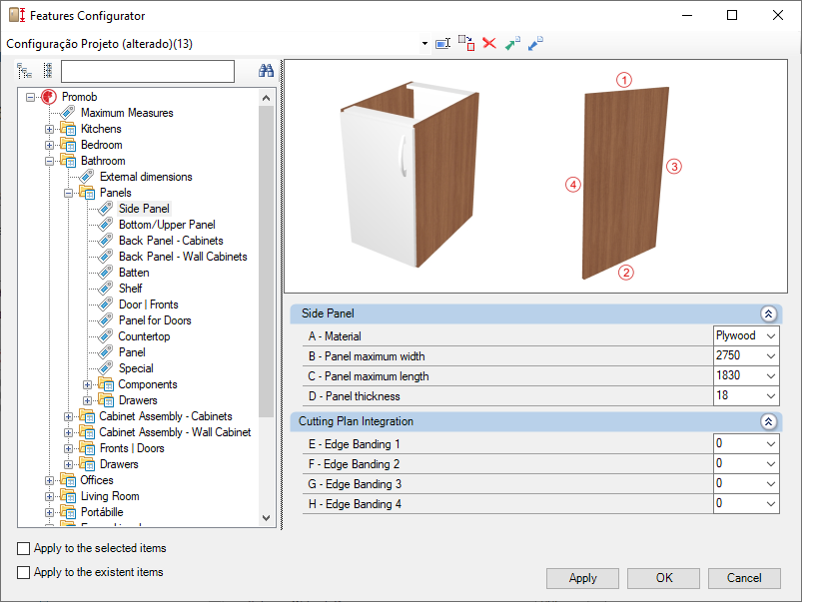The height and width of the screenshot is (614, 814).
Task: Collapse the Panels node
Action: click(x=68, y=193)
